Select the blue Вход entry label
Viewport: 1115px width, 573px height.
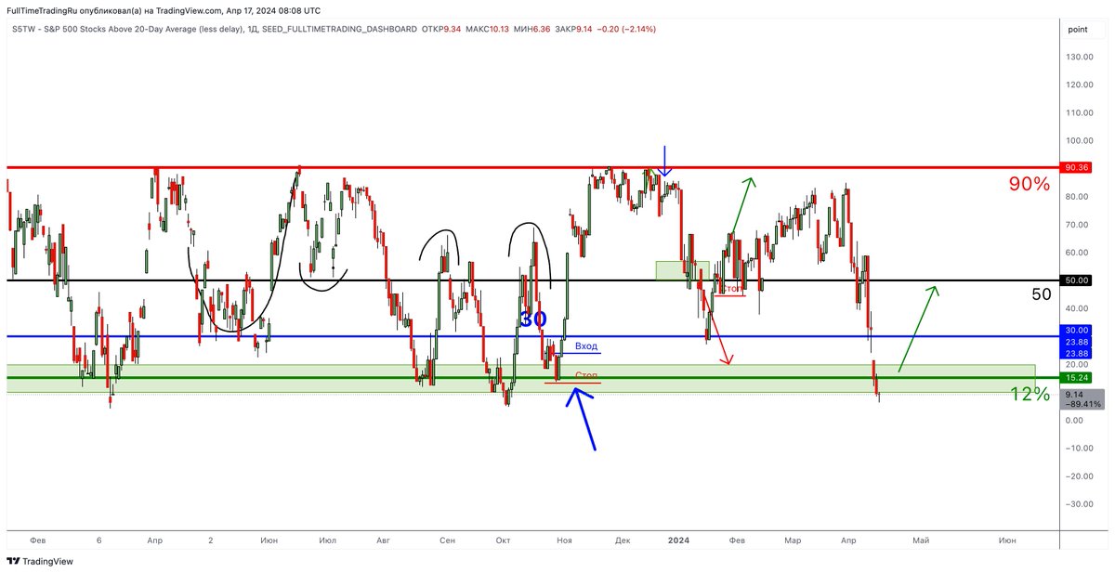(x=587, y=345)
